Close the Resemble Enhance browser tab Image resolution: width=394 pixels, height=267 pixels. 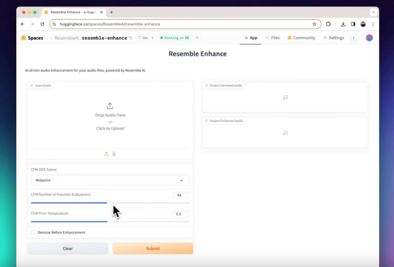click(102, 12)
